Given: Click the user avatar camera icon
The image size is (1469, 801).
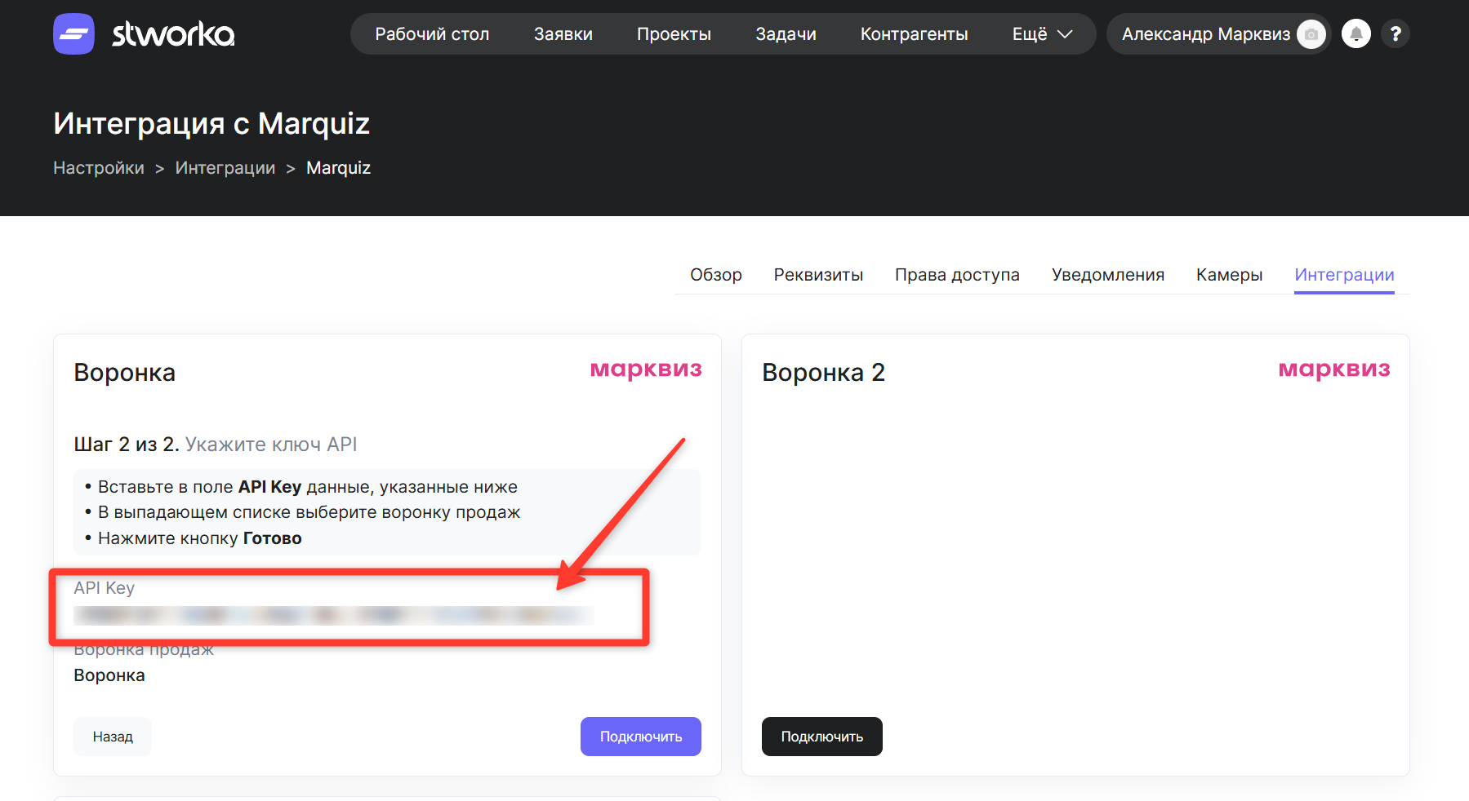Looking at the screenshot, I should (x=1311, y=34).
